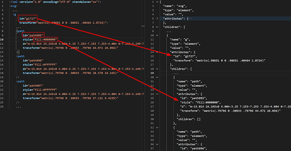This screenshot has height=151, width=291.
Task: Click the <svg> tag in the XML editor
Action: pyautogui.click(x=14, y=6)
